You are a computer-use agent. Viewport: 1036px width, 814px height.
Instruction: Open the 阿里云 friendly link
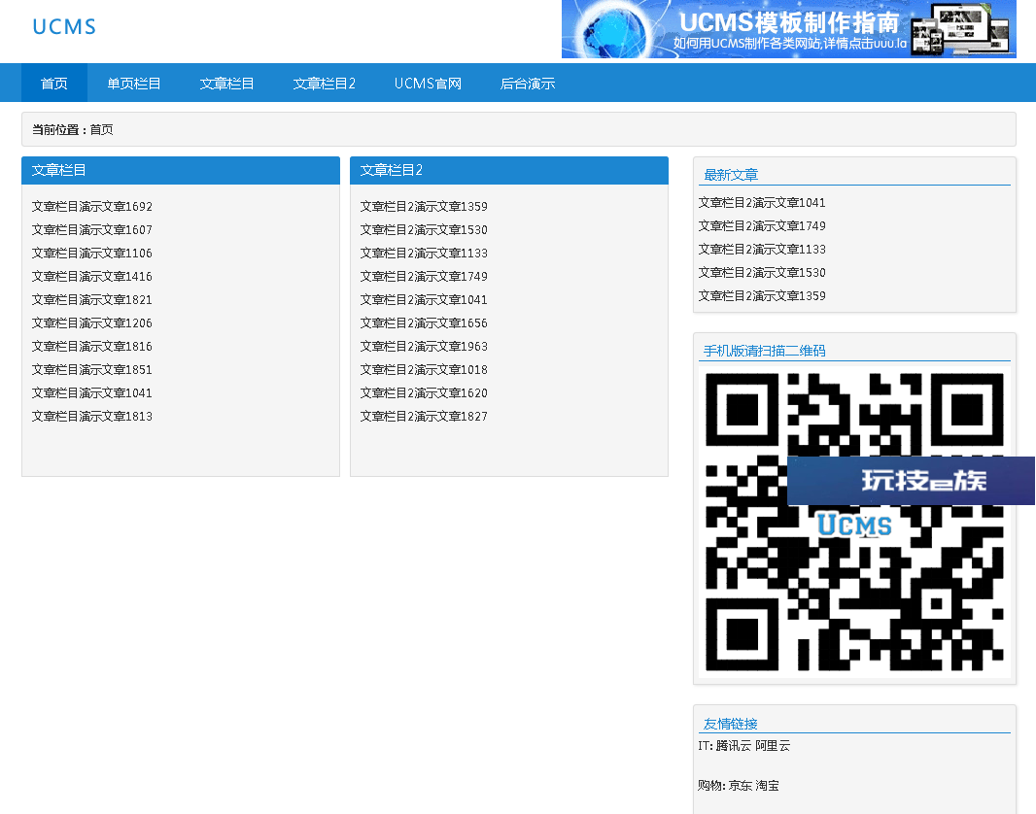click(x=773, y=746)
